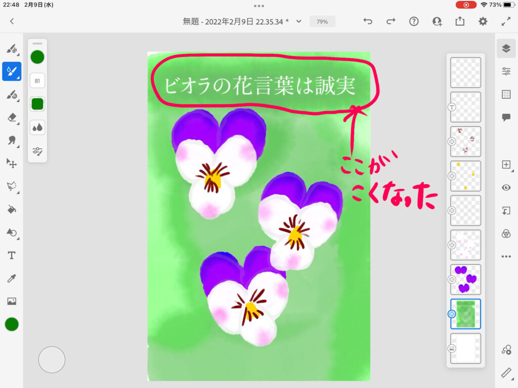
Task: Expand the document title dropdown chevron
Action: [x=299, y=21]
